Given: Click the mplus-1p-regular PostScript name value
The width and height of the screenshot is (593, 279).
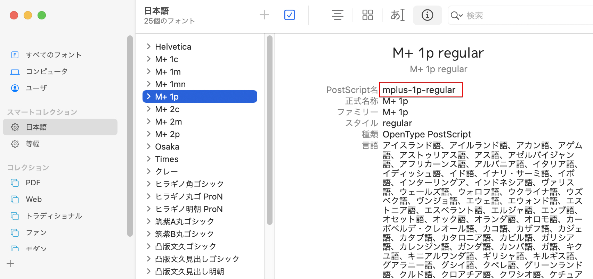Looking at the screenshot, I should click(x=419, y=90).
